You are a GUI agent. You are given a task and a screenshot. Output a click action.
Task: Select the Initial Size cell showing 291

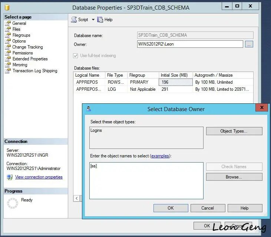coord(176,89)
